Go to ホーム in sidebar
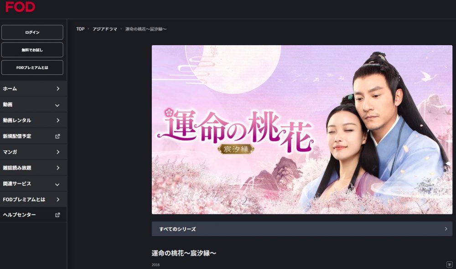 point(33,88)
